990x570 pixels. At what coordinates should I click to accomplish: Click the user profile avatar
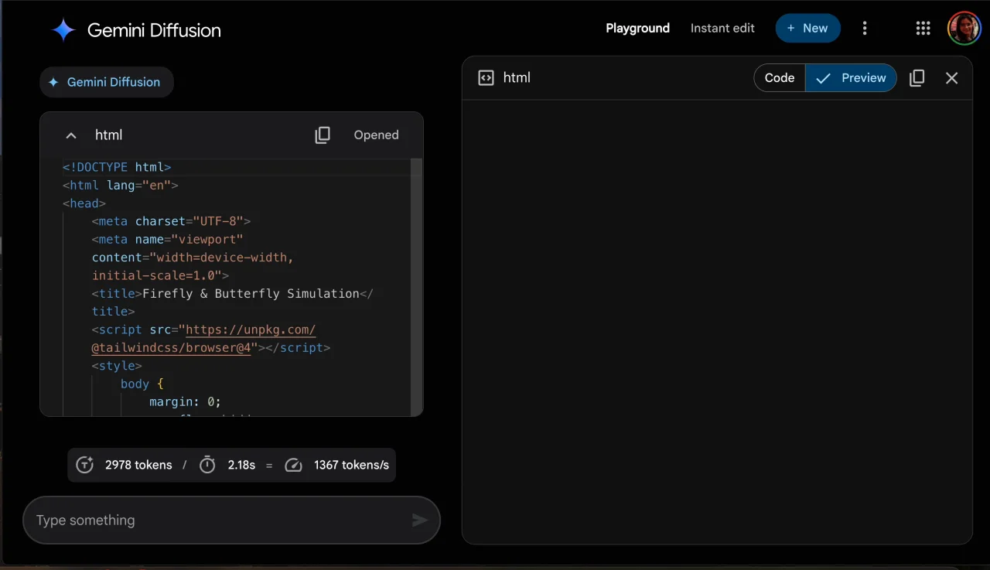pos(964,29)
